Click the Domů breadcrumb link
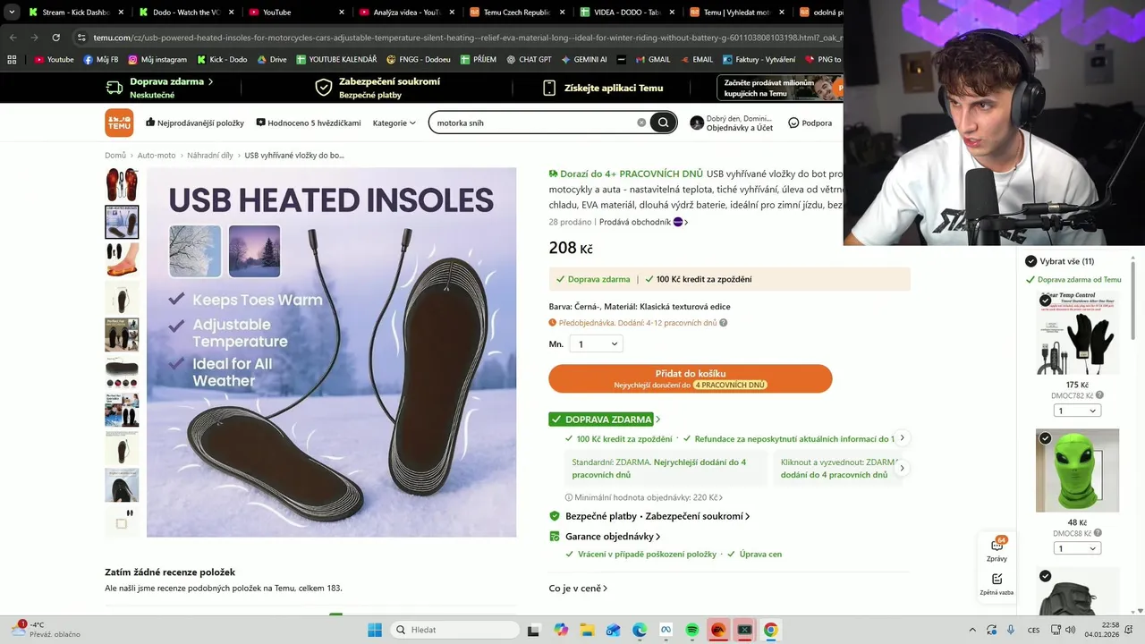1145x644 pixels. click(115, 156)
